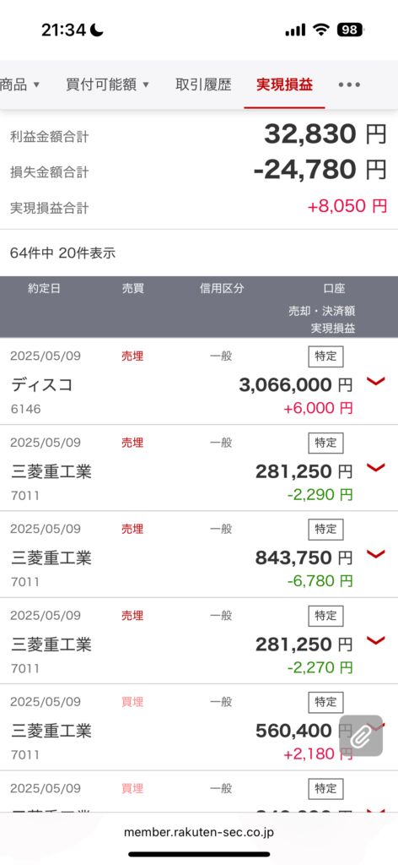Tap the moon focus mode icon

99,30
